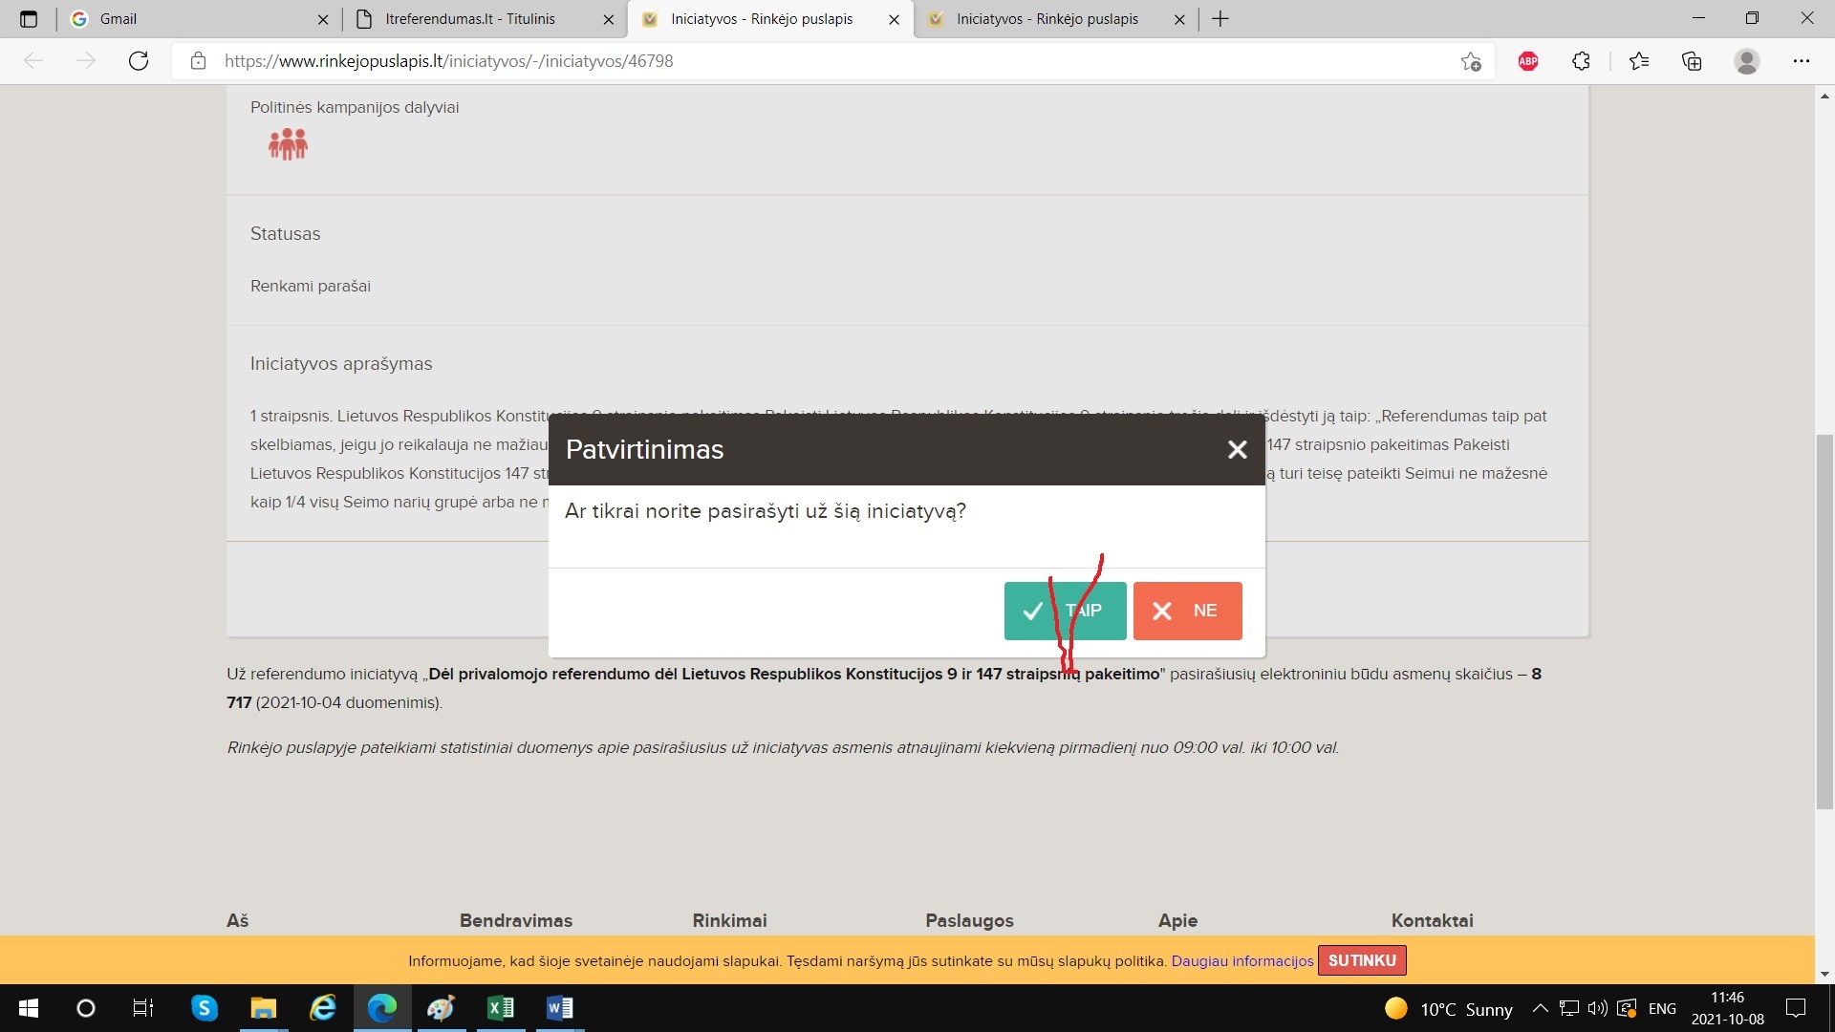Add this page to favorites
Image resolution: width=1835 pixels, height=1032 pixels.
click(1470, 61)
